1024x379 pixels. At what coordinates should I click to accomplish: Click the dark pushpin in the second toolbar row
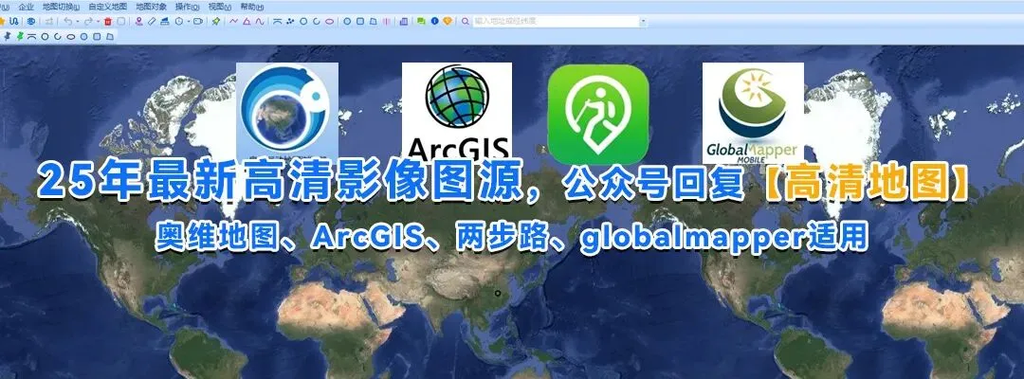point(8,36)
